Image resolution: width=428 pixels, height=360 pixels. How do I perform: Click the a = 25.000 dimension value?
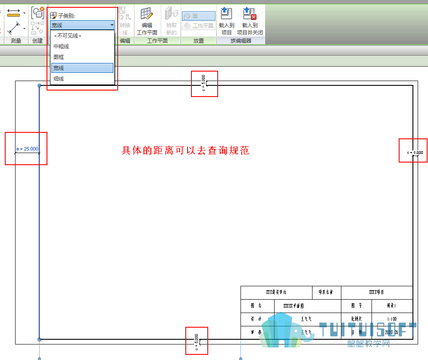(x=27, y=149)
